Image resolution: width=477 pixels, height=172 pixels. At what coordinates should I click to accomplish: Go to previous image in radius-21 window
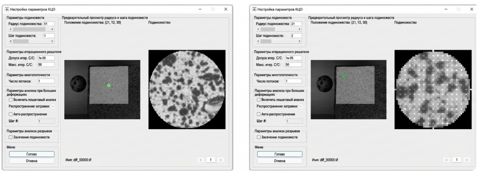[447, 159]
